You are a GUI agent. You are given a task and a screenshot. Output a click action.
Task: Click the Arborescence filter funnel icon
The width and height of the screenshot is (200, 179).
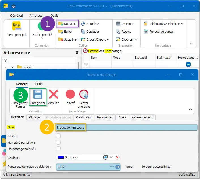coord(5,61)
